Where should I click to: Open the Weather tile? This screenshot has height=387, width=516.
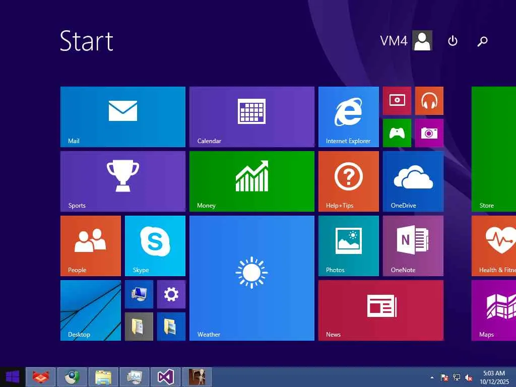pyautogui.click(x=252, y=278)
